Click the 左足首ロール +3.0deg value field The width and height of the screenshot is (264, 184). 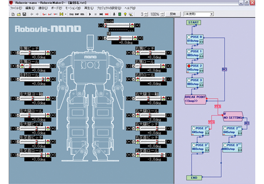click(38, 159)
